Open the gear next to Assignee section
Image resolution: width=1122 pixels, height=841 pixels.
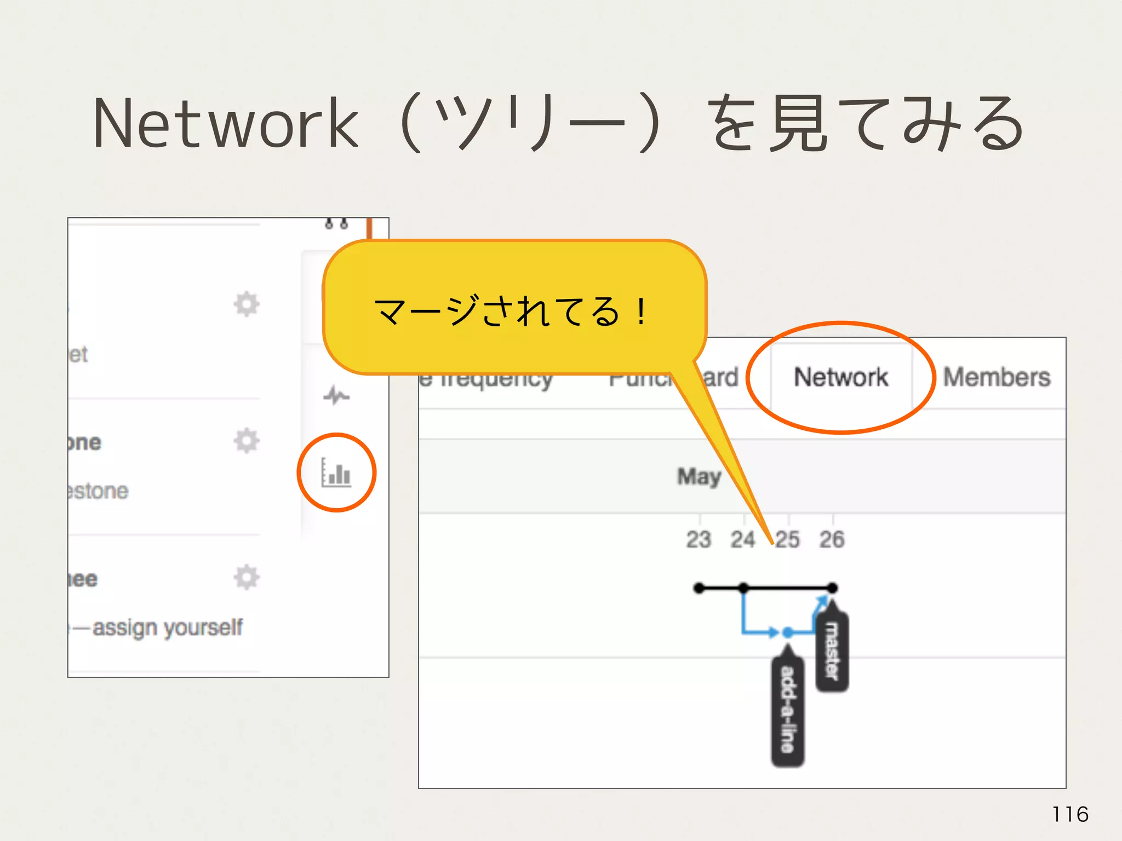(x=246, y=577)
